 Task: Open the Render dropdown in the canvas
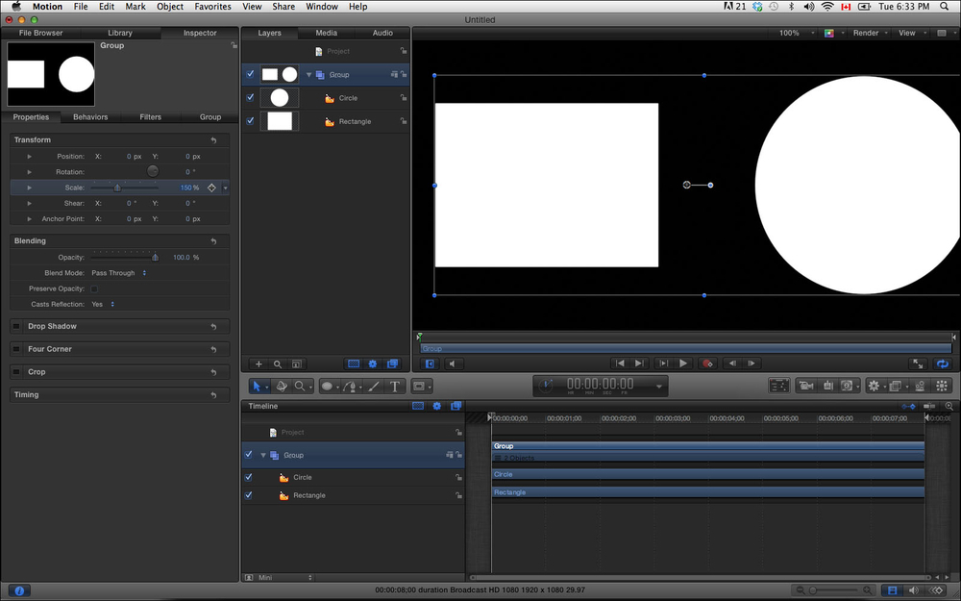point(869,33)
